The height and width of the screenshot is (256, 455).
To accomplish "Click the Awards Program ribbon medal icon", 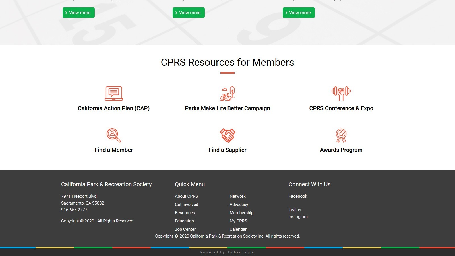I will pos(341,135).
